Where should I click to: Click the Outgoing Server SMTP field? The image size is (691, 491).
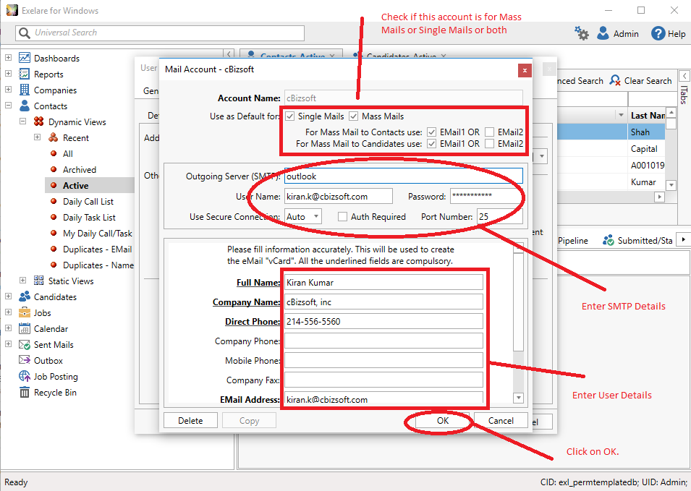[x=404, y=176]
